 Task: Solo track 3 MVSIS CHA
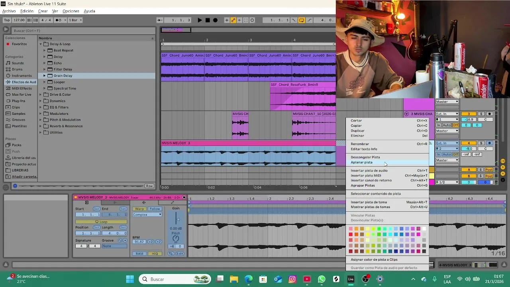click(481, 114)
